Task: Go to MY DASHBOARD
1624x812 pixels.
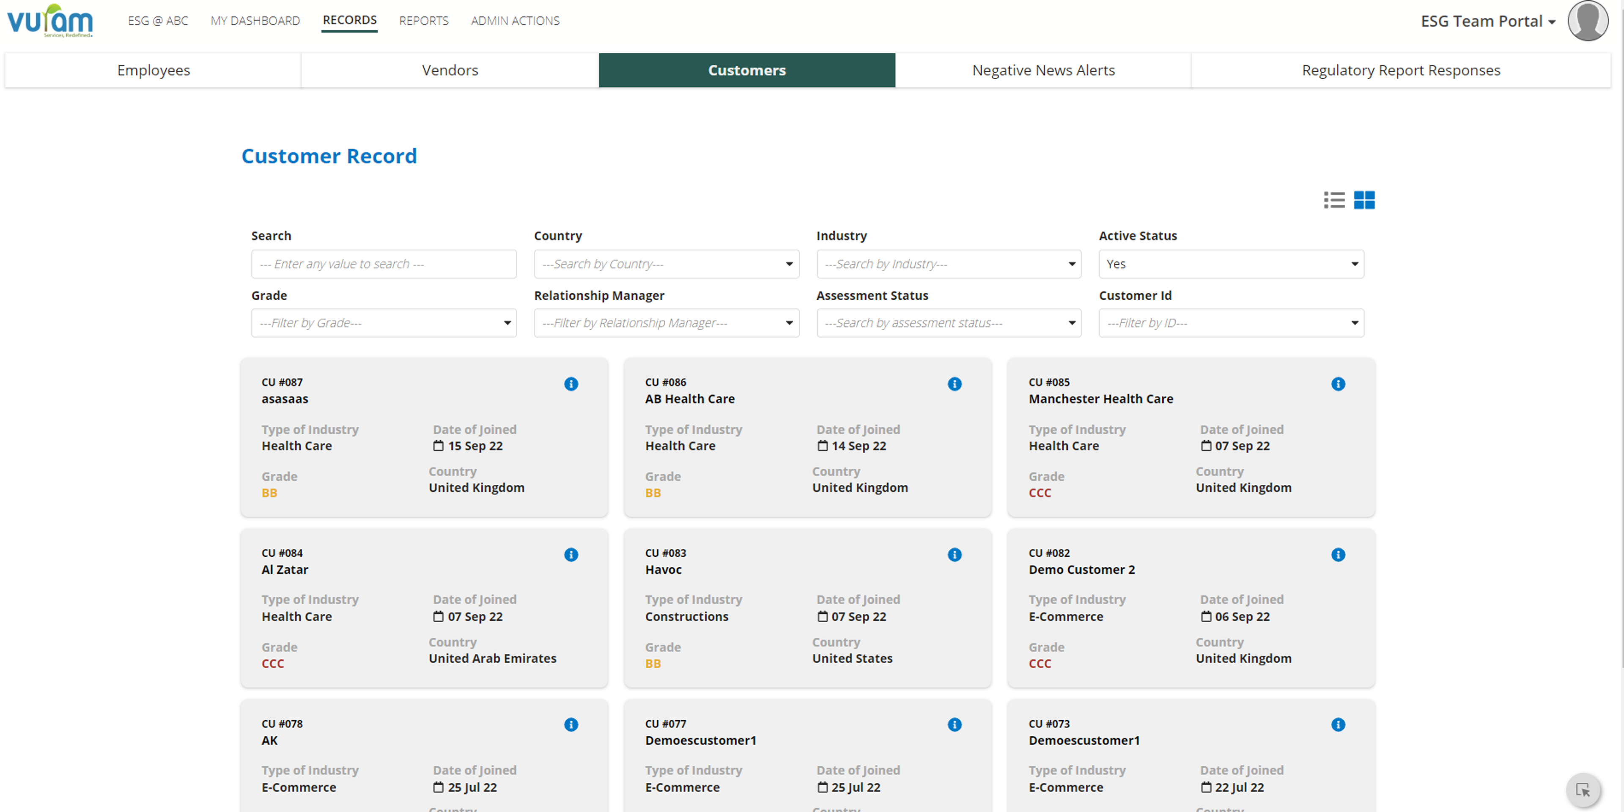Action: click(x=255, y=21)
